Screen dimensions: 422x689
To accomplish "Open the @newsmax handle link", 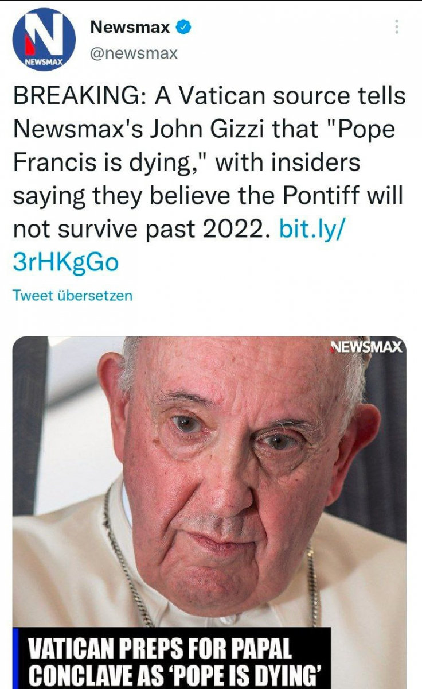I will (x=134, y=53).
